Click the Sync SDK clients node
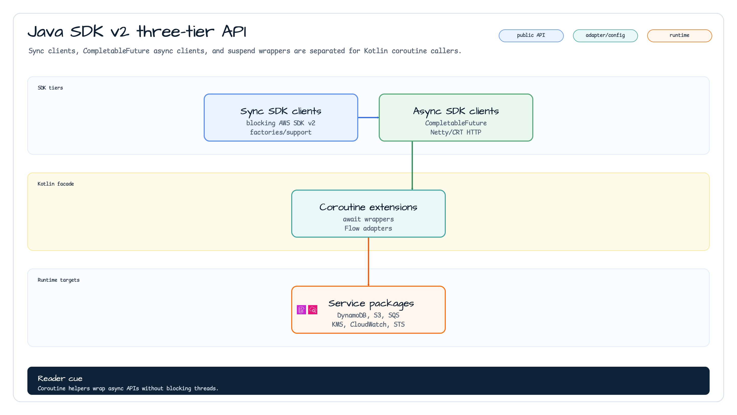737x415 pixels. tap(281, 117)
